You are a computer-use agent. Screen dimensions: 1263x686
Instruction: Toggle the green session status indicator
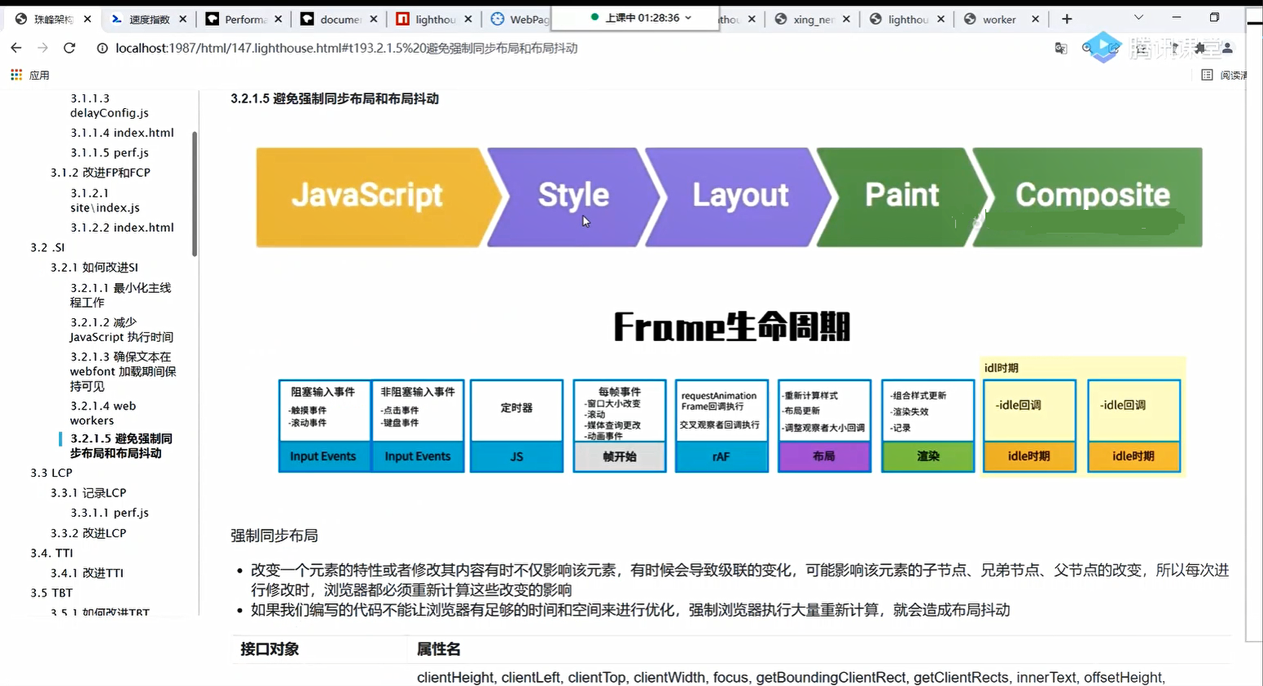[594, 17]
